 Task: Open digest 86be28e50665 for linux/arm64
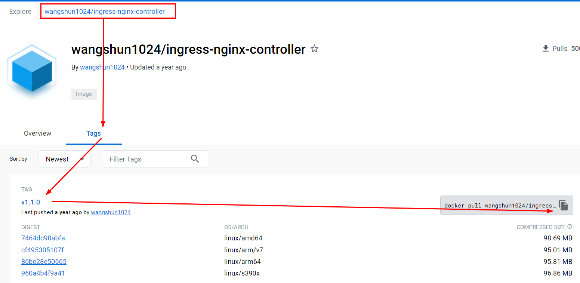[x=44, y=261]
